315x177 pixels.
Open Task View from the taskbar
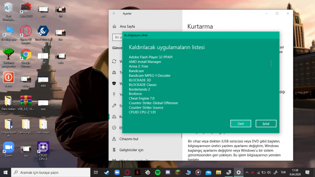(x=96, y=172)
